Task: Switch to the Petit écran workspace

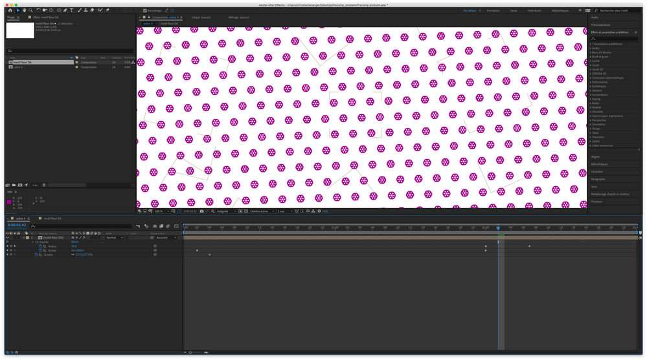Action: pos(534,11)
